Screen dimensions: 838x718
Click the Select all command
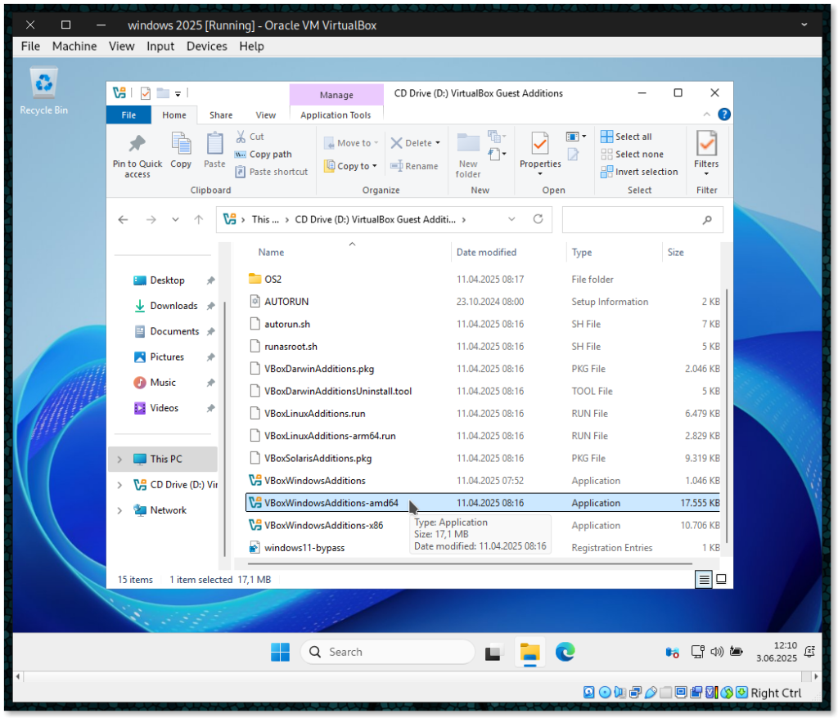pos(626,137)
